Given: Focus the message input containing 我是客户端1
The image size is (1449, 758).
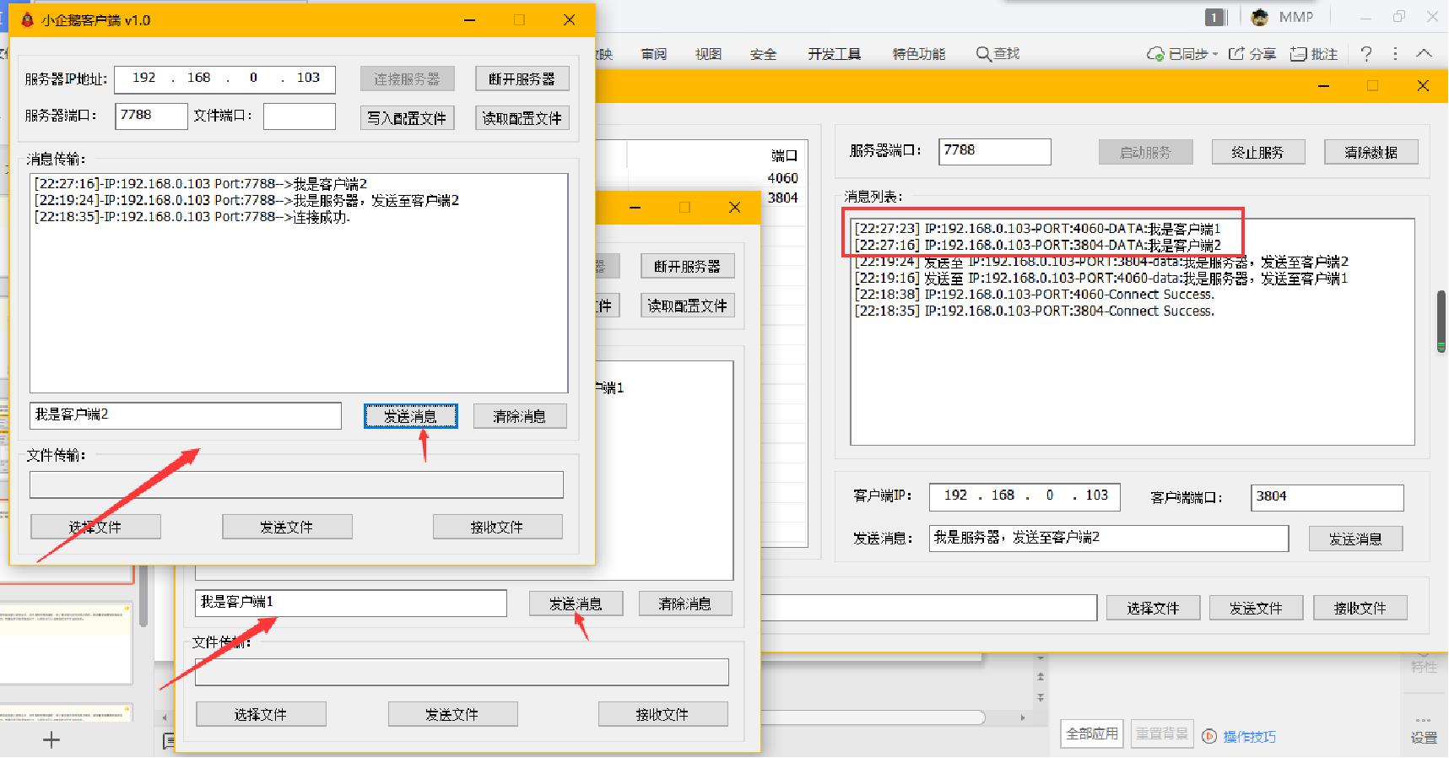Looking at the screenshot, I should tap(351, 603).
